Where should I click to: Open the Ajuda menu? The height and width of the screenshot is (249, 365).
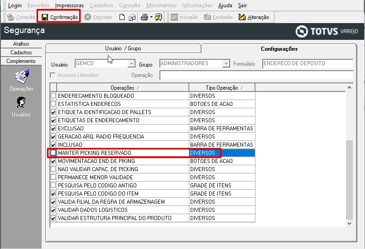point(225,5)
